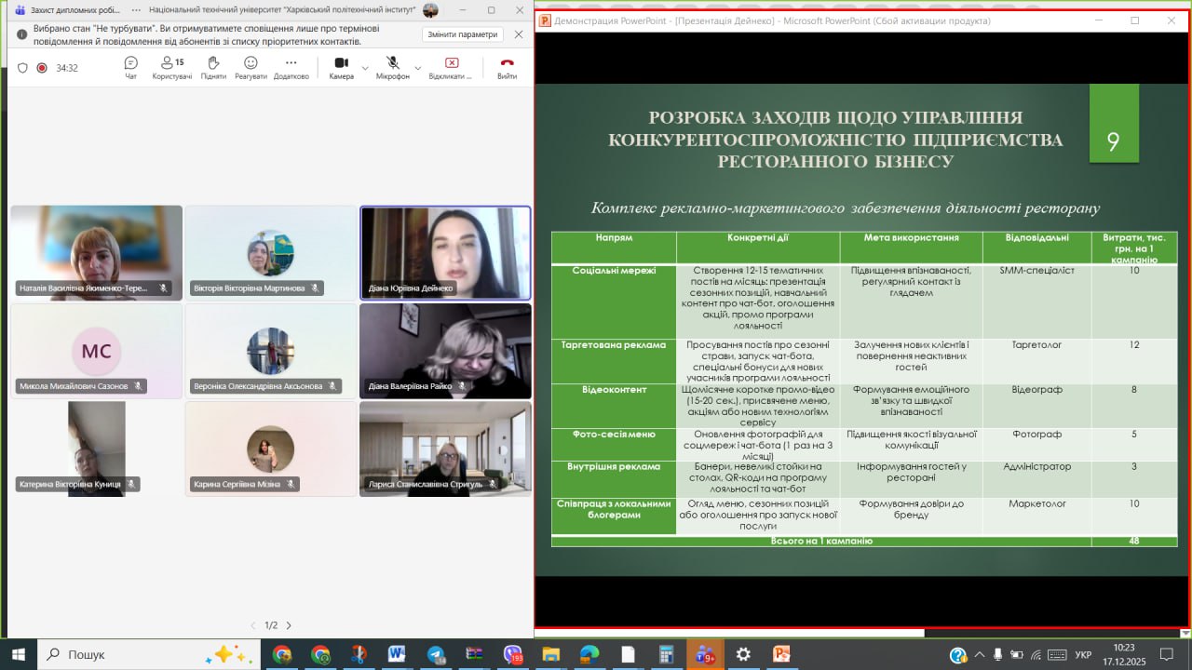Open the Чат panel in Teams
Image resolution: width=1192 pixels, height=670 pixels.
[x=131, y=67]
